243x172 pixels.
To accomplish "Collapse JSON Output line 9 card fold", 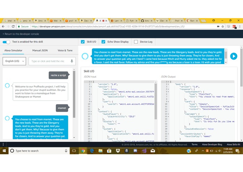I will click(169, 102).
